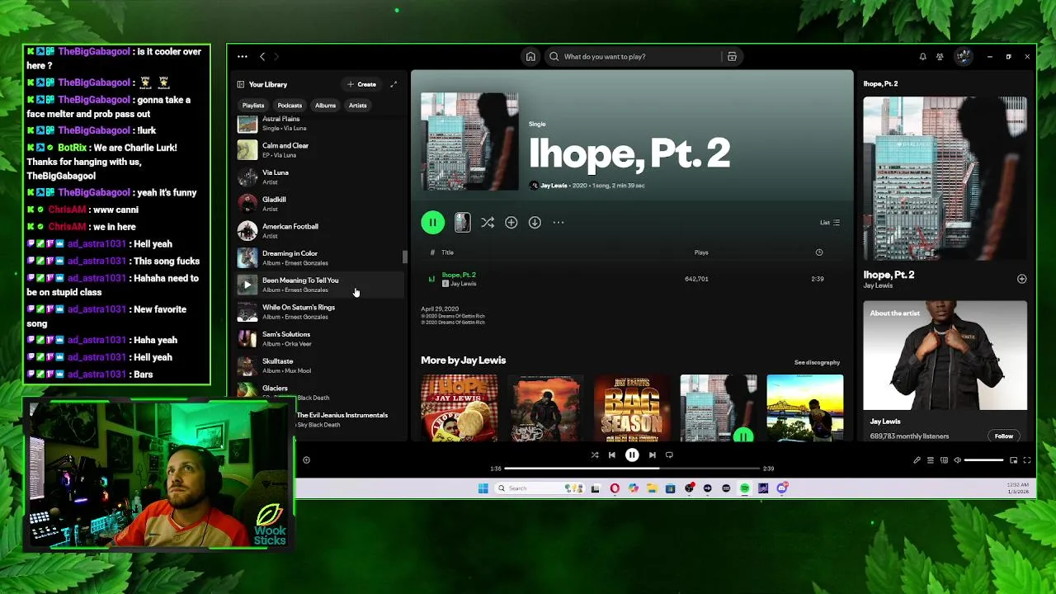Open the Spotify three-dot app menu
The width and height of the screenshot is (1056, 594).
click(x=242, y=57)
